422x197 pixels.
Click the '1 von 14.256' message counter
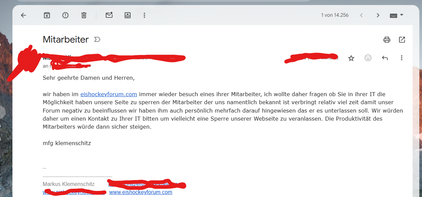click(335, 15)
